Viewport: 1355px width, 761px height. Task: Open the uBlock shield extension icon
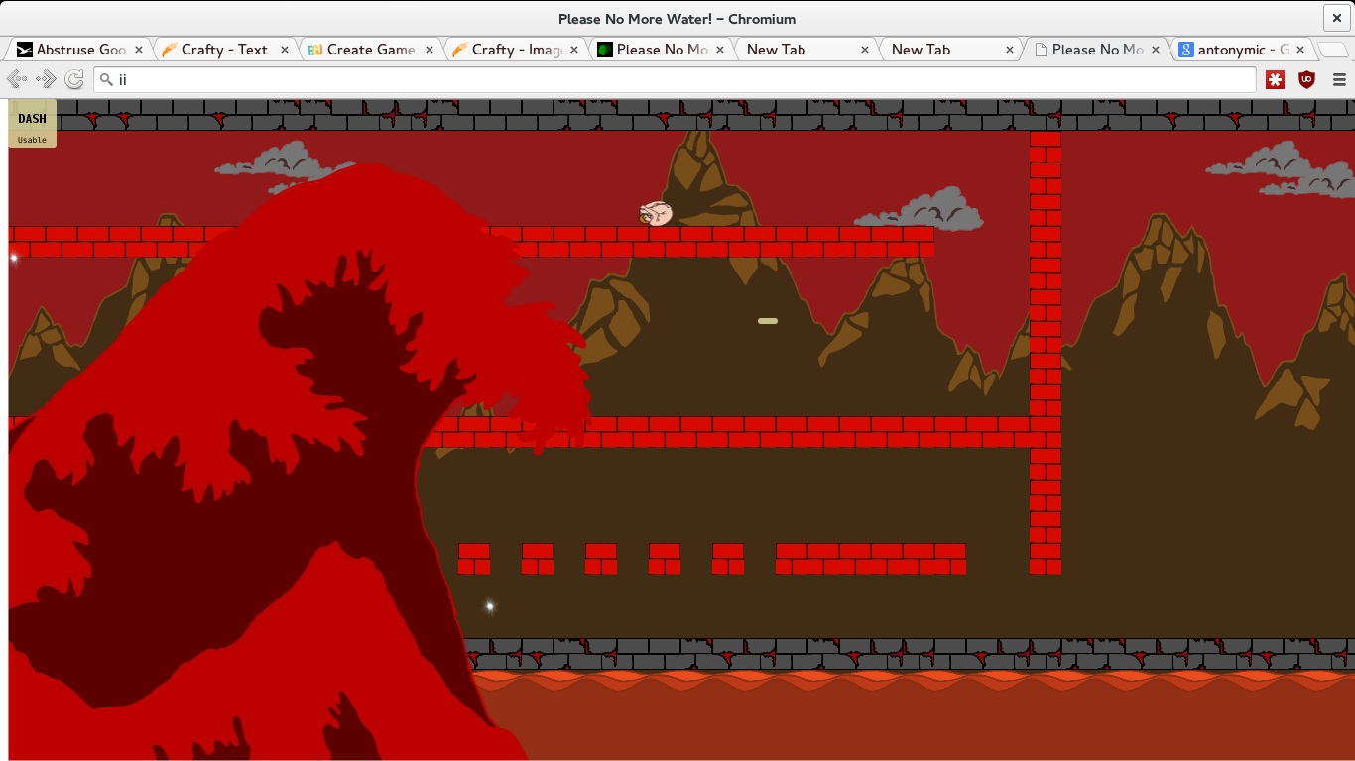coord(1307,79)
